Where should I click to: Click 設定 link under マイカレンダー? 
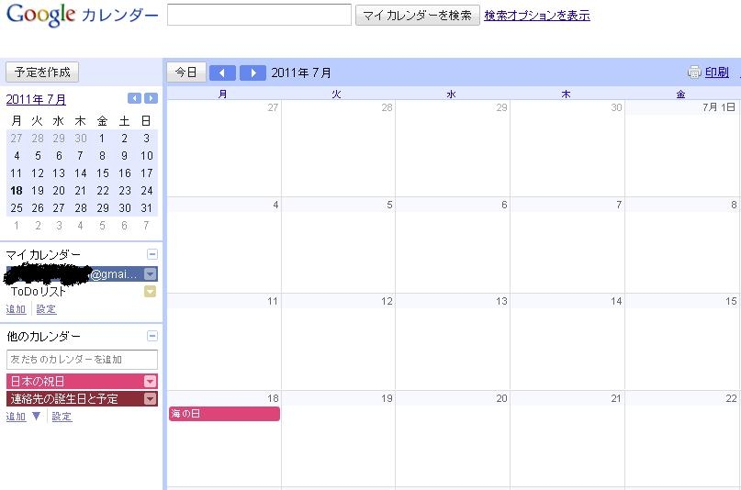click(46, 309)
